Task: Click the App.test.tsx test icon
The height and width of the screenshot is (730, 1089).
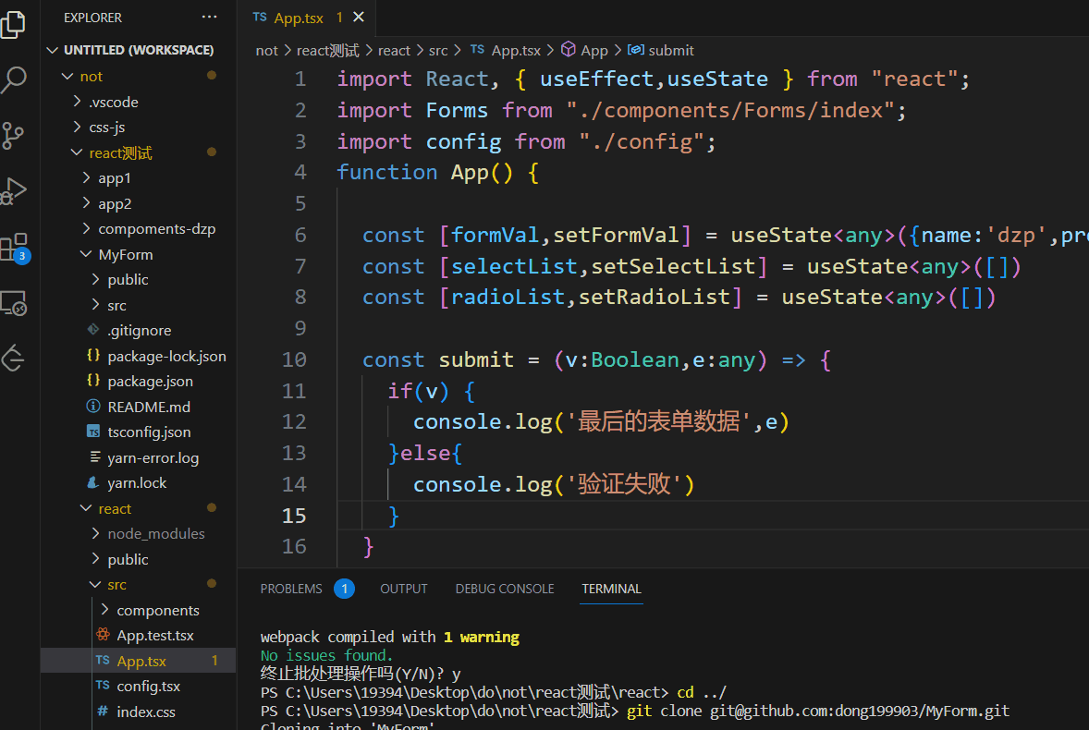Action: (x=103, y=634)
